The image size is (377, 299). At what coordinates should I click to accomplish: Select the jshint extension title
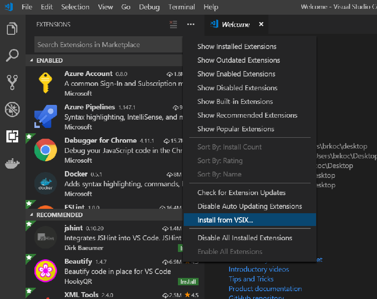pyautogui.click(x=73, y=228)
